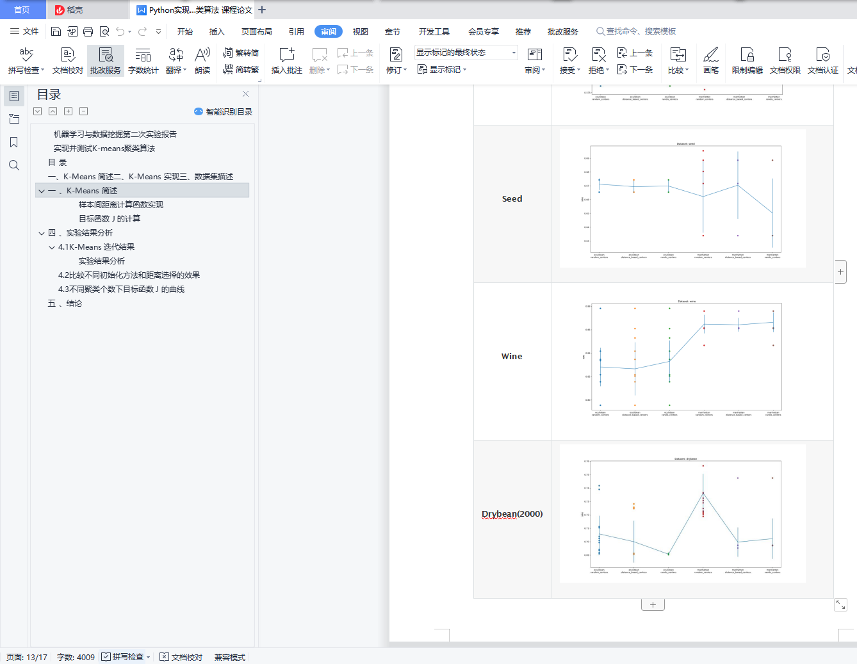Switch to the 引用 ribbon tab
The height and width of the screenshot is (664, 857).
tap(297, 31)
